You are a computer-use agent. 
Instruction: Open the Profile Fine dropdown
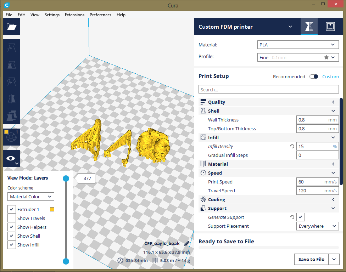click(x=298, y=57)
